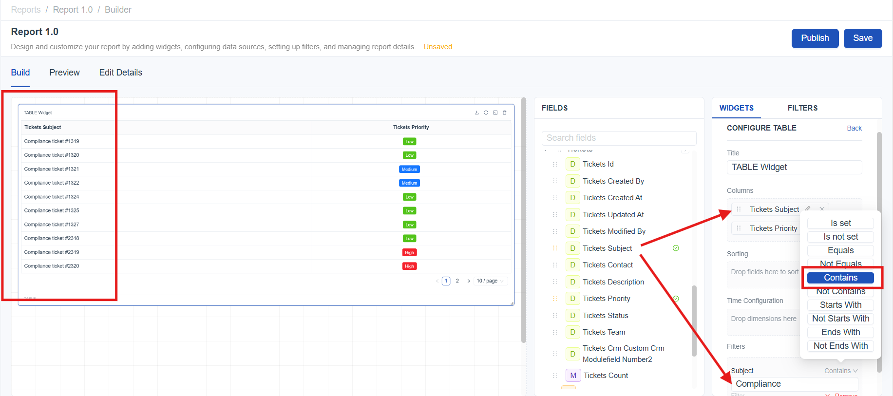The width and height of the screenshot is (893, 396).
Task: Click the download icon on the TABLE Widget
Action: (476, 113)
